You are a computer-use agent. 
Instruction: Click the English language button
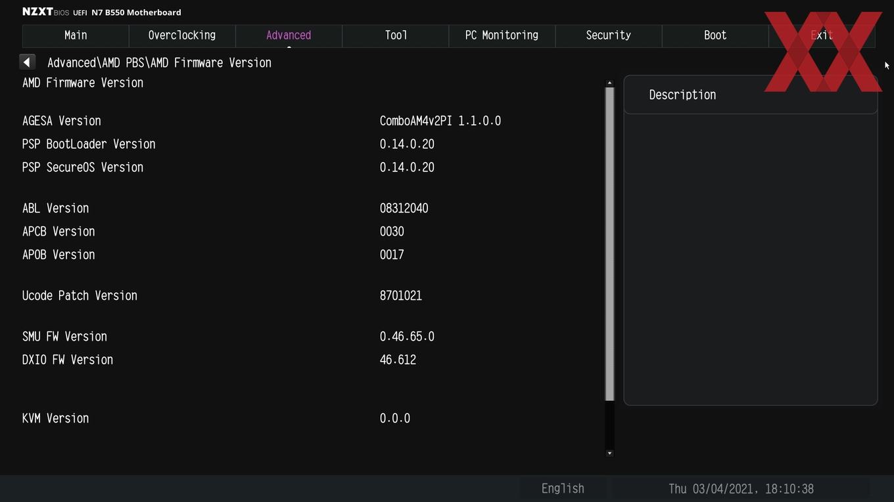tap(563, 488)
